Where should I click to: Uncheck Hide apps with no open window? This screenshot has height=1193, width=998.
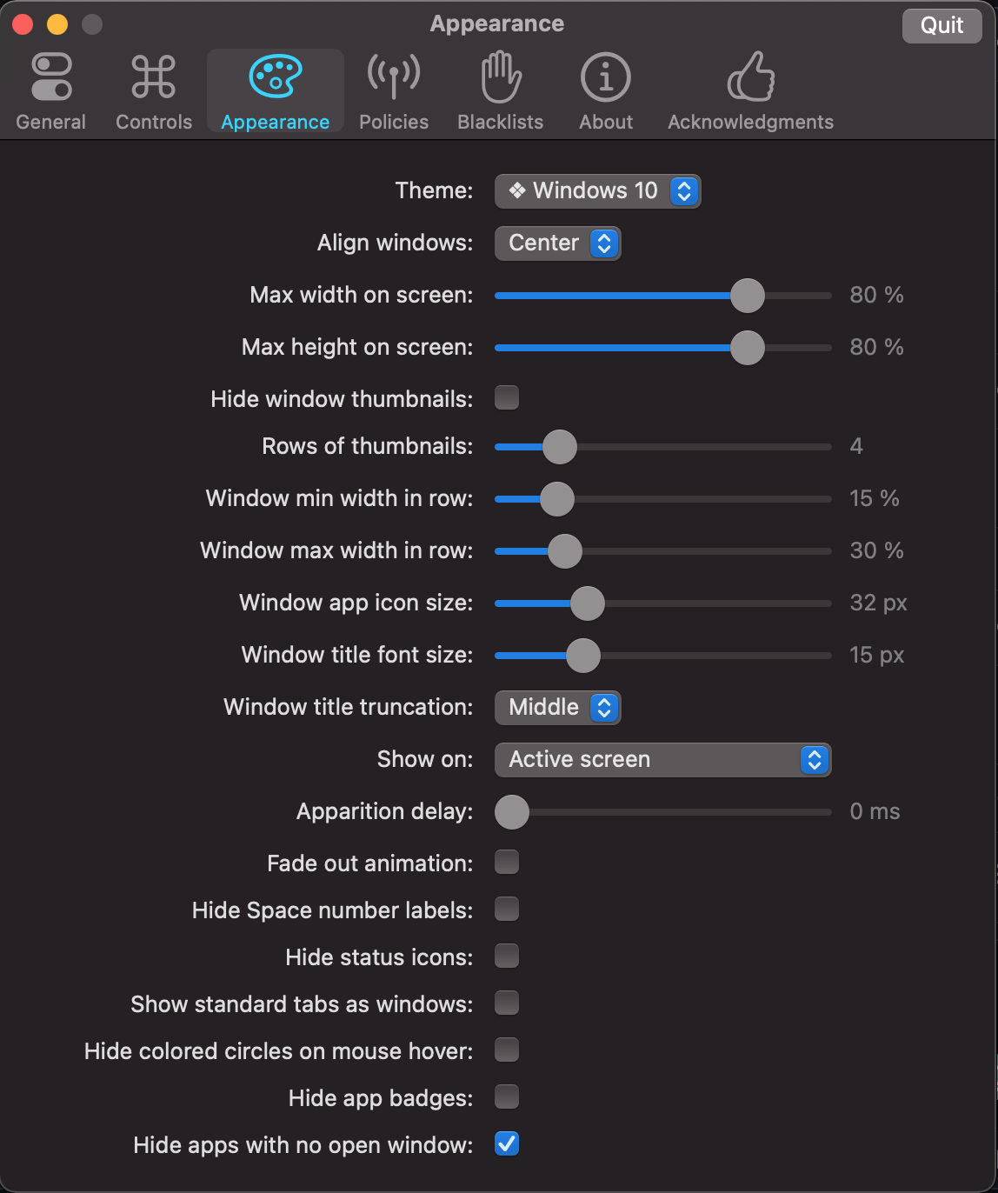(507, 1144)
